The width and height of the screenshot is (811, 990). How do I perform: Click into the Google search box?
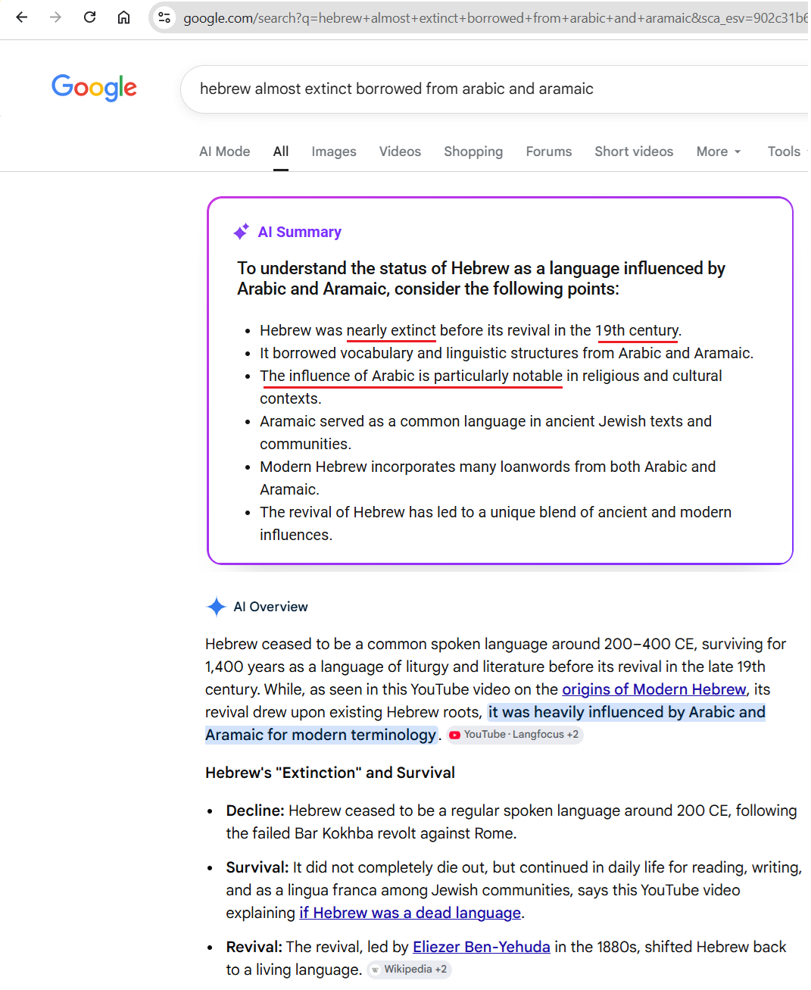click(494, 89)
